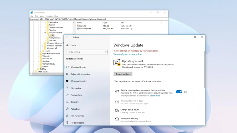Viewport: 237px width, 133px height.
Task: Open View configured update policies link
Action: 128,54
